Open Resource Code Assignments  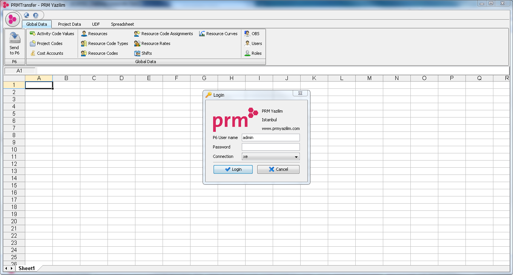click(163, 34)
